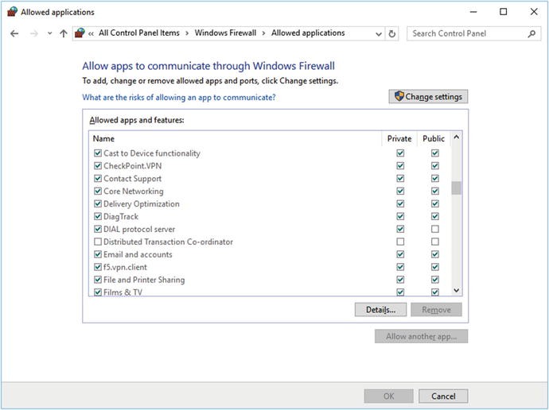Click the firewall icon in address bar
Screen dimensions: 549x410
point(80,33)
